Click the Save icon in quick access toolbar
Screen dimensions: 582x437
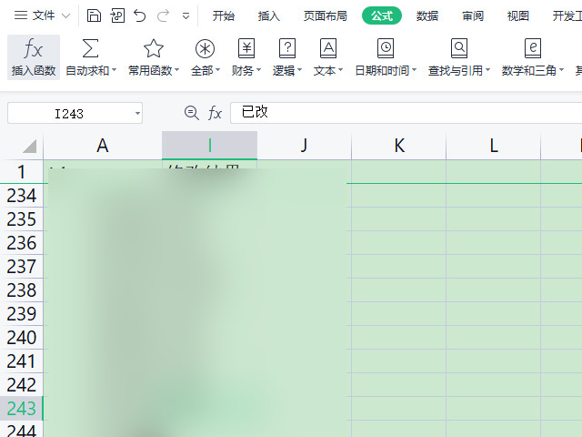[x=94, y=15]
